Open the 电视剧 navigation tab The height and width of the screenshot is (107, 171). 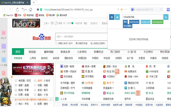click(32, 52)
